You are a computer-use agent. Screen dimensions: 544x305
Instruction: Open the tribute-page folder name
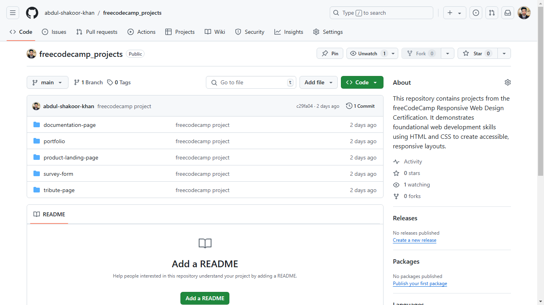point(59,190)
